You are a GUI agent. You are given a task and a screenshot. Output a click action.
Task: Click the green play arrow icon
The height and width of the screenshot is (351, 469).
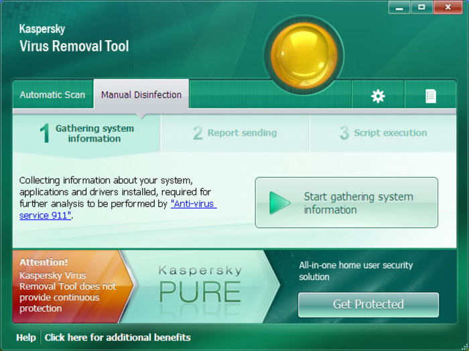point(279,203)
